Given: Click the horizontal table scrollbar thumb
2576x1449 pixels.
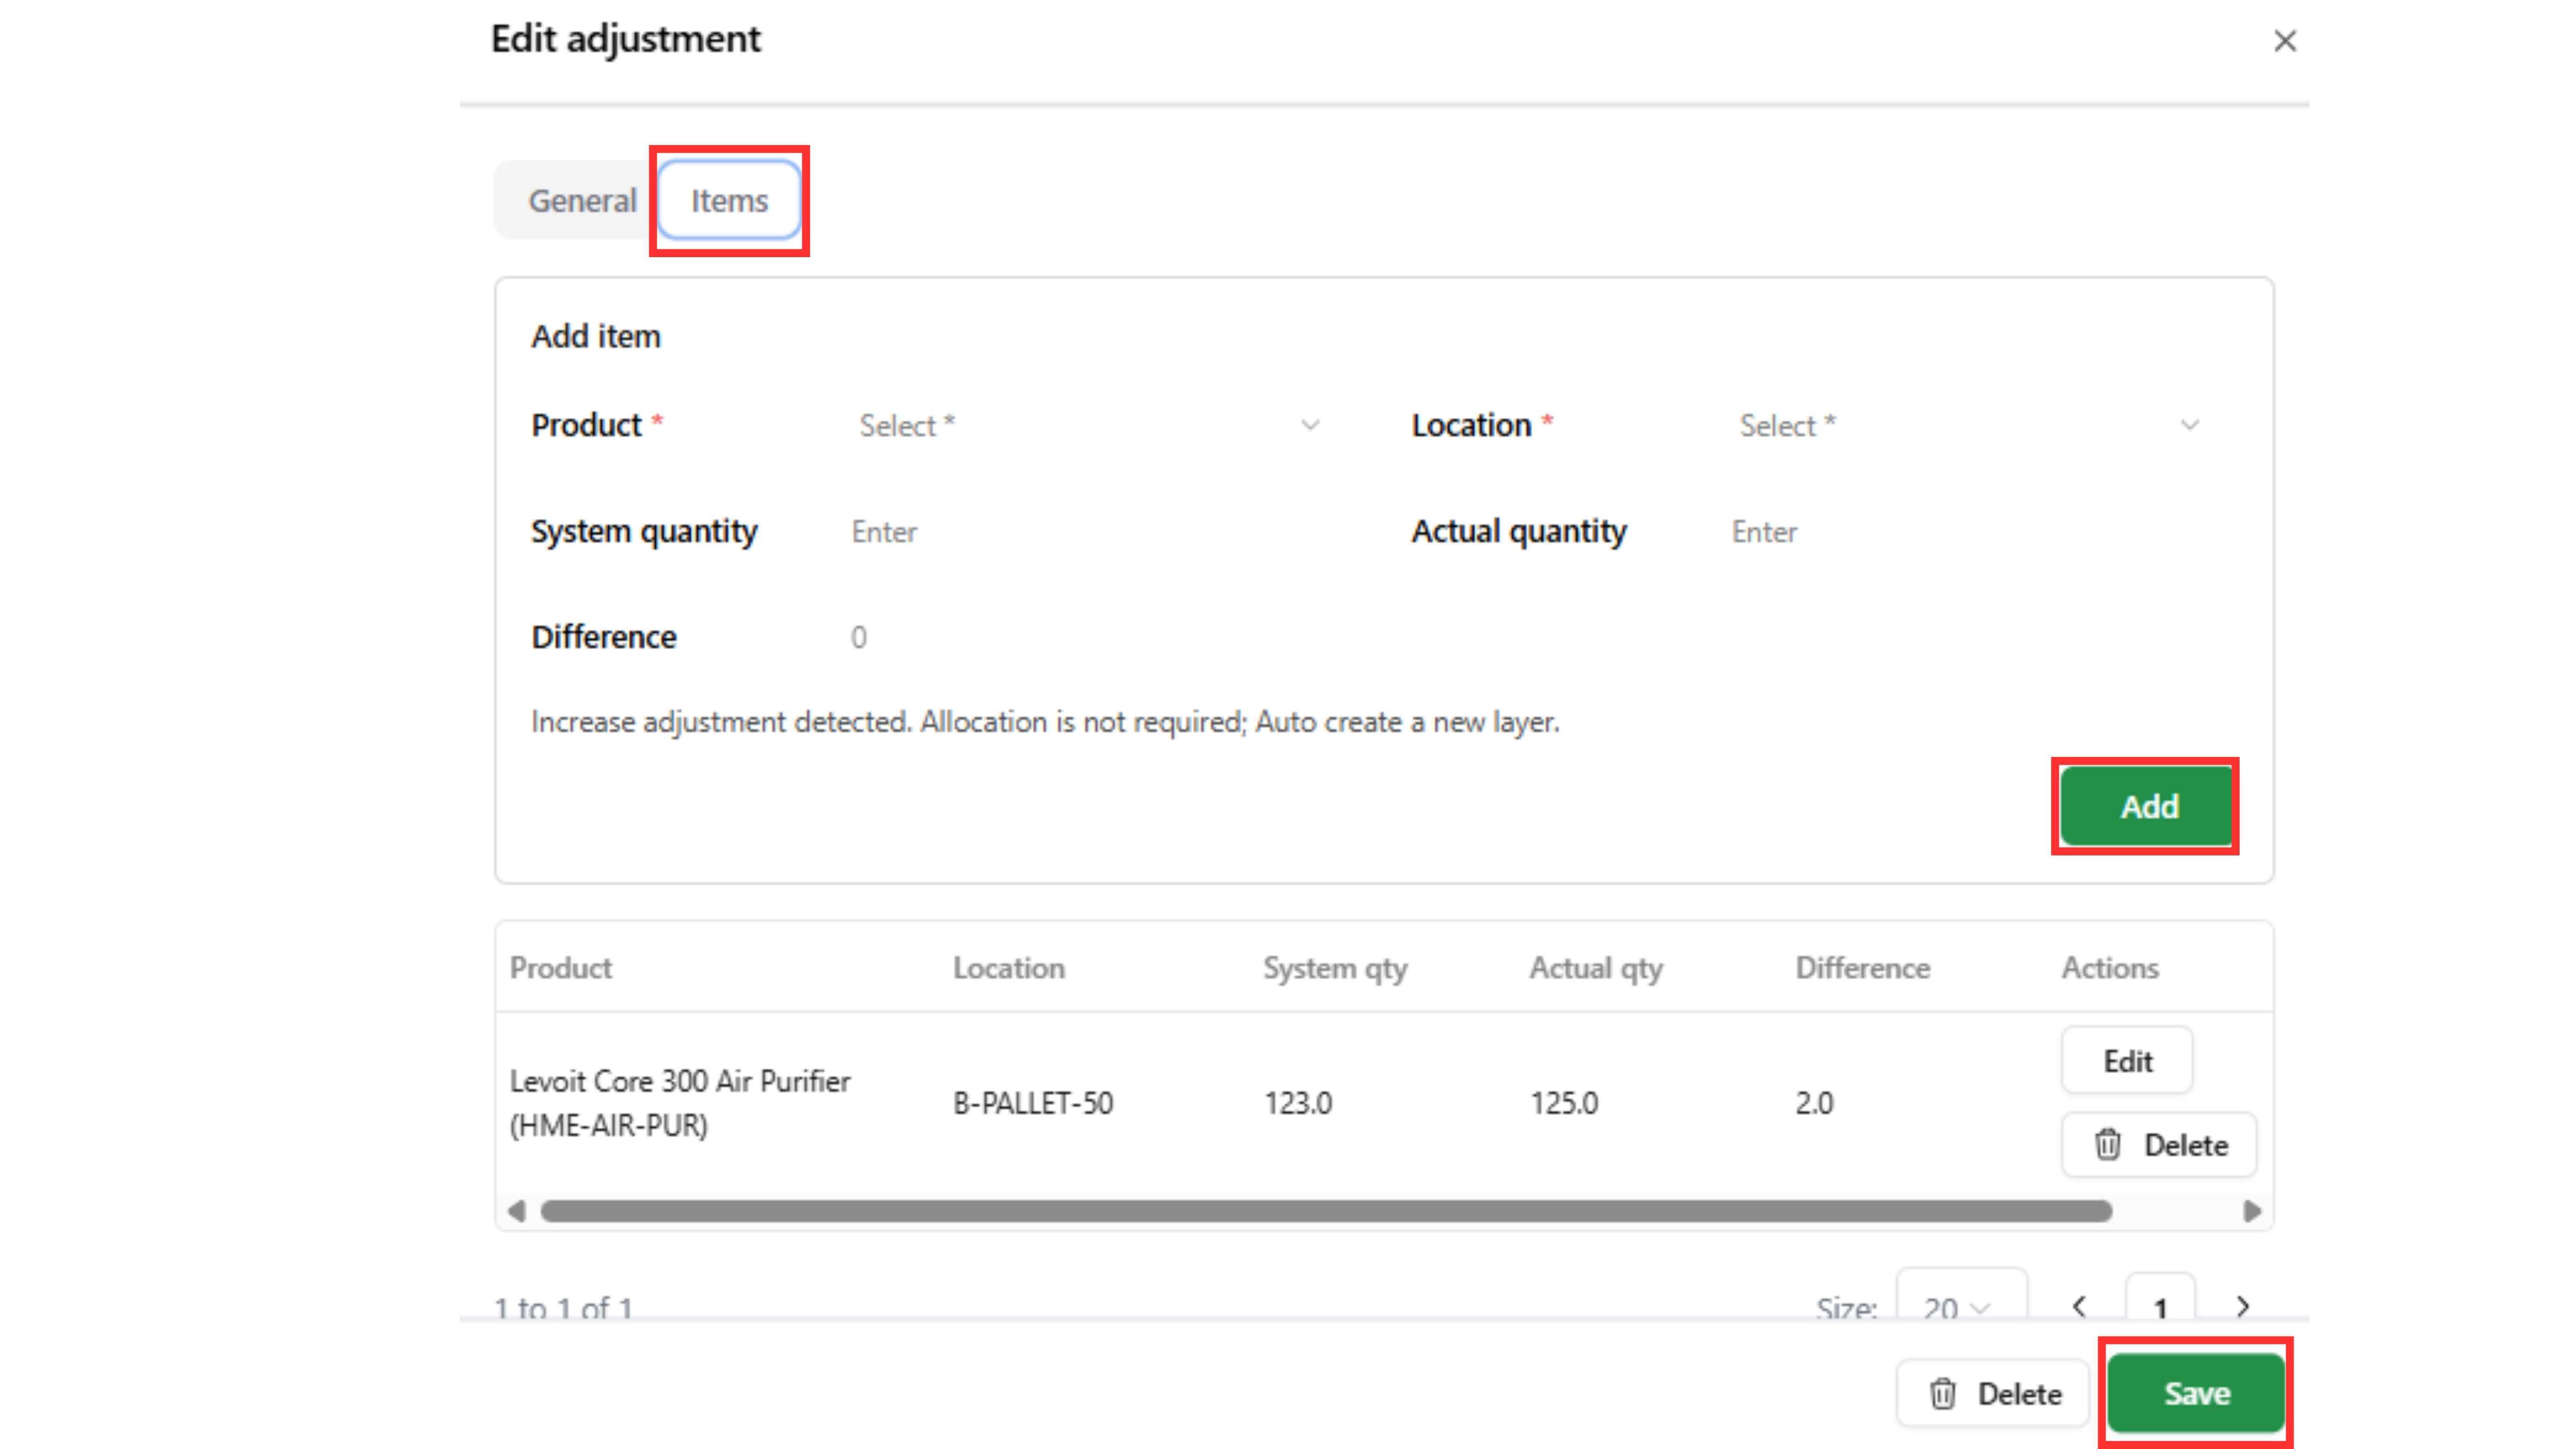Looking at the screenshot, I should (x=1326, y=1212).
